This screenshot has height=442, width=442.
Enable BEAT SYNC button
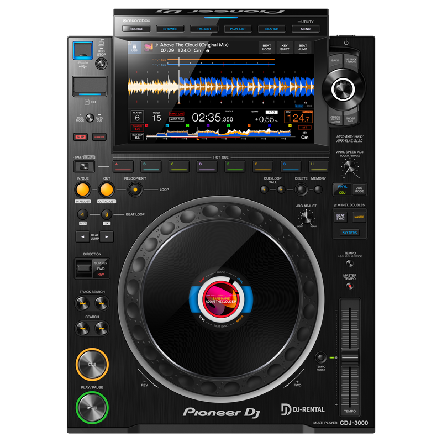pyautogui.click(x=340, y=217)
